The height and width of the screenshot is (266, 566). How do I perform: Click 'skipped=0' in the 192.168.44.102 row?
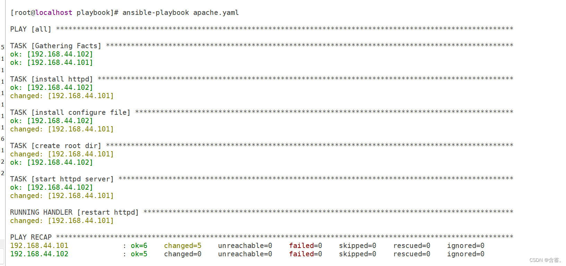click(358, 254)
